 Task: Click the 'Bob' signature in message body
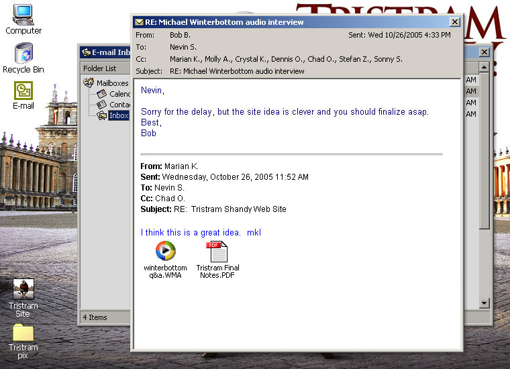pos(148,134)
